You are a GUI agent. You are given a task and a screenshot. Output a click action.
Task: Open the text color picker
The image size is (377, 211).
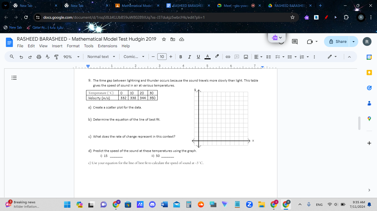(208, 57)
